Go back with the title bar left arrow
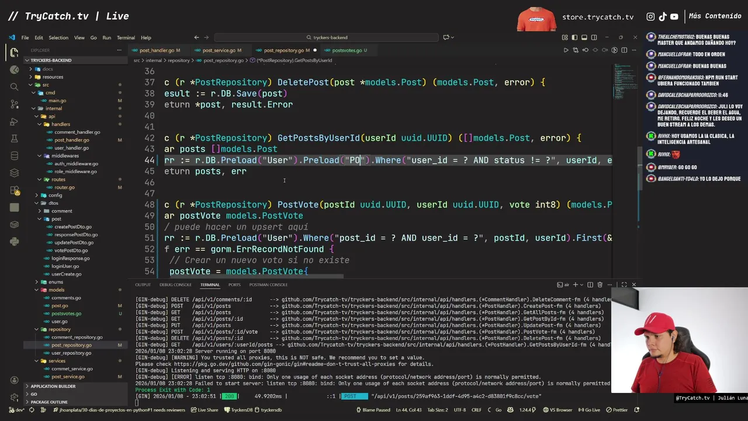 tap(196, 37)
